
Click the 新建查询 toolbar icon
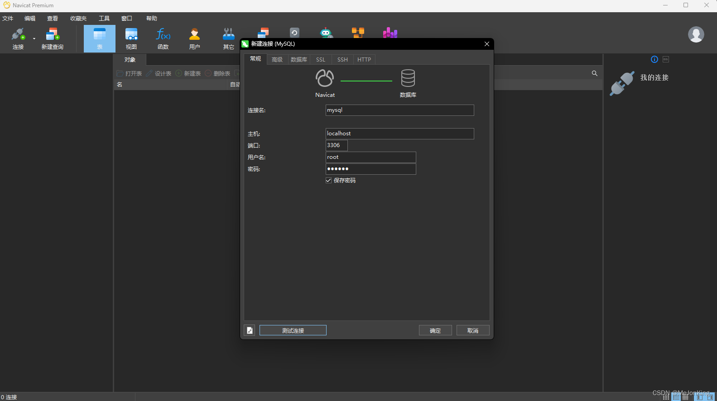pyautogui.click(x=53, y=38)
